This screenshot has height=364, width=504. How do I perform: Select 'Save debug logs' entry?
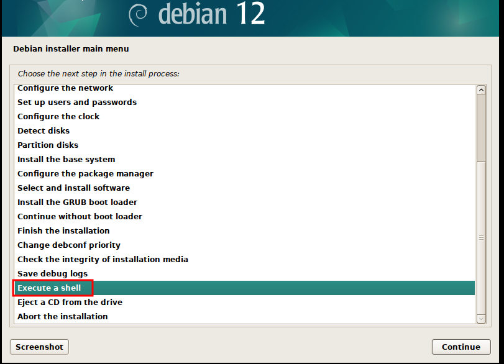(244, 274)
